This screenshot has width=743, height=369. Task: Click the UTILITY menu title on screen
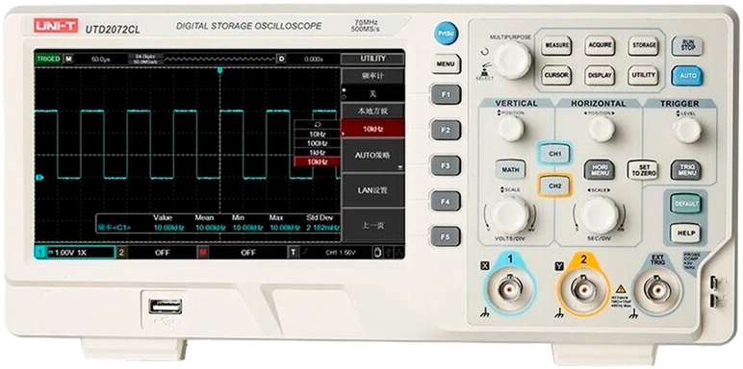tap(372, 59)
